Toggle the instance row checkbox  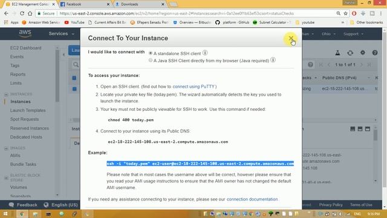point(74,89)
